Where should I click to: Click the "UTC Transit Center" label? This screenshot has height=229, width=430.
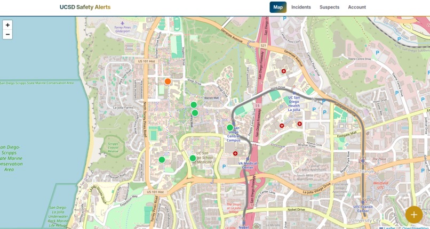coord(363,209)
